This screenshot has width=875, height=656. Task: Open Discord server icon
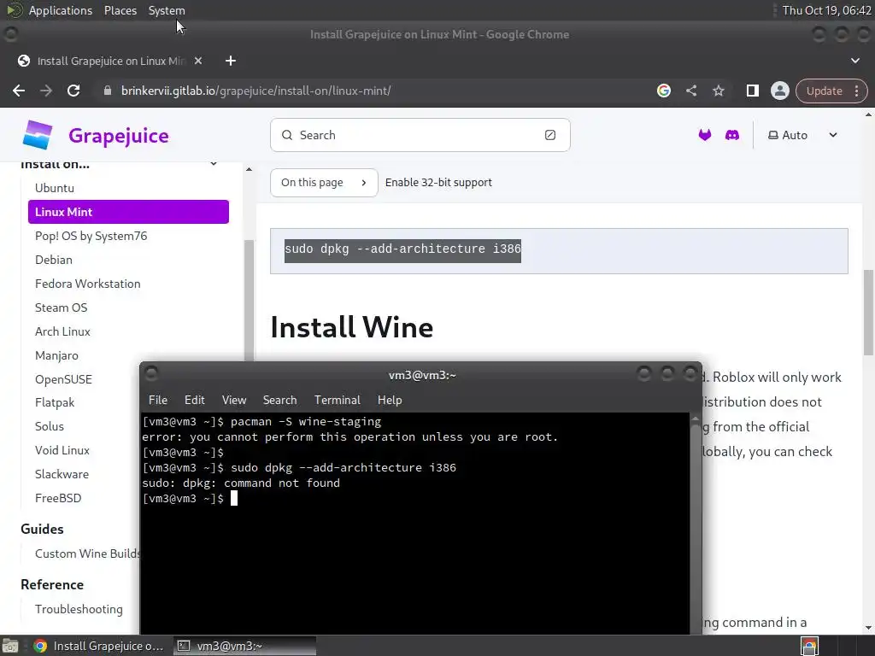tap(732, 135)
